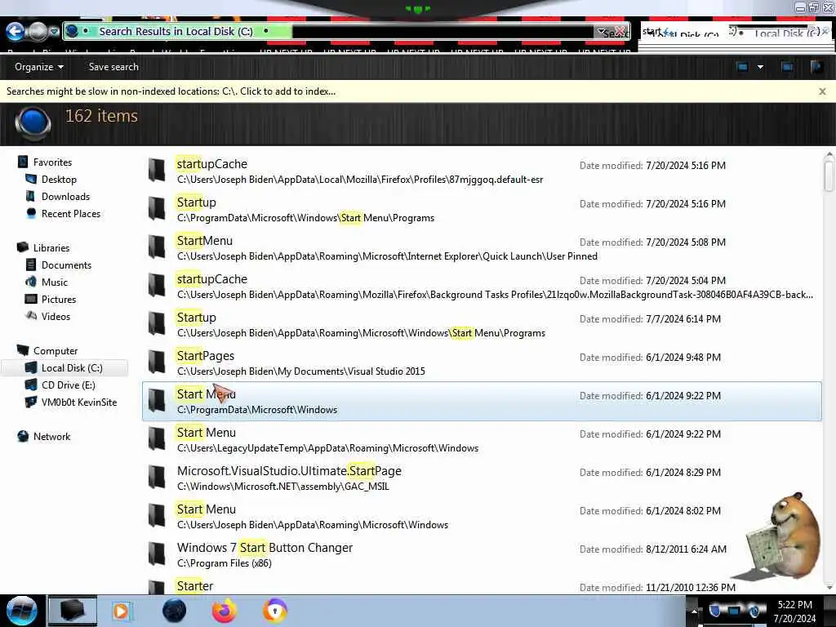Select Windows 7 Start Button Changer folder
This screenshot has width=836, height=627.
[482, 554]
